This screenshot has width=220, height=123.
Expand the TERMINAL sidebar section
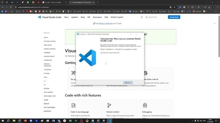point(47,53)
